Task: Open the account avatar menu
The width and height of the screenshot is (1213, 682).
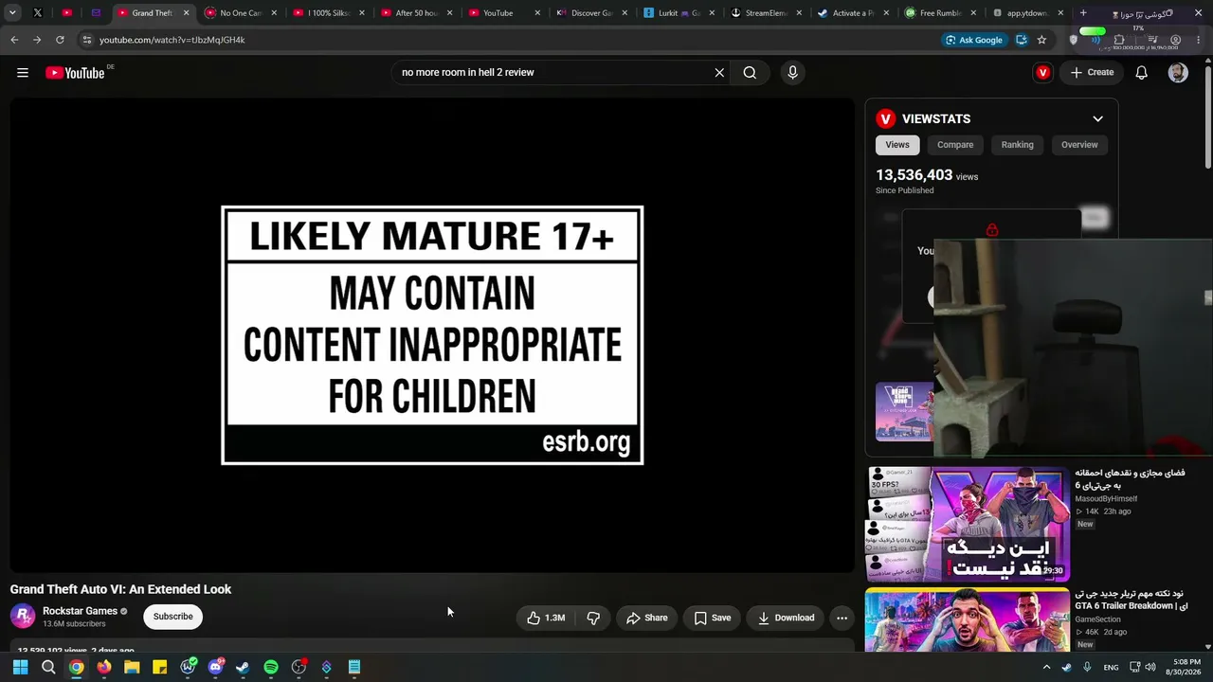Action: pyautogui.click(x=1178, y=73)
